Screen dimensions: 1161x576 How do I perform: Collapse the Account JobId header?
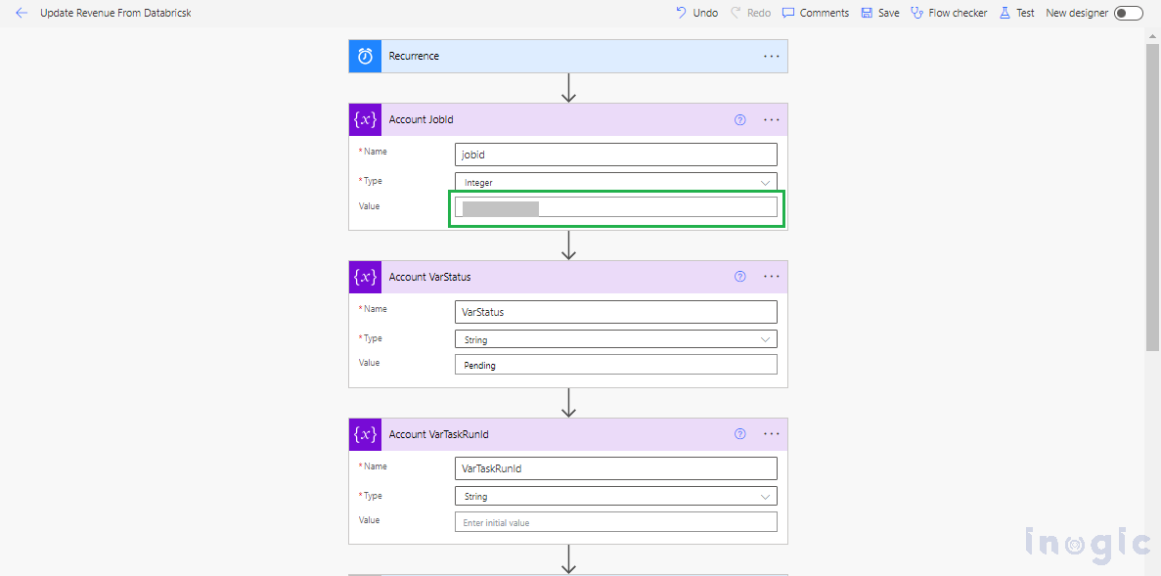pyautogui.click(x=568, y=119)
